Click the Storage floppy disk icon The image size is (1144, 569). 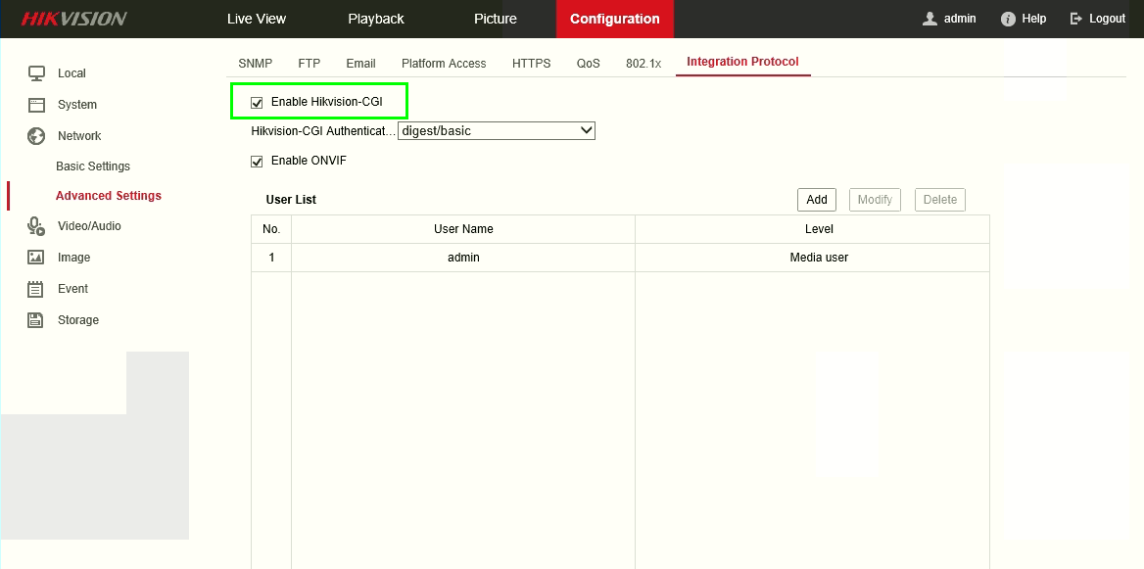pyautogui.click(x=35, y=320)
